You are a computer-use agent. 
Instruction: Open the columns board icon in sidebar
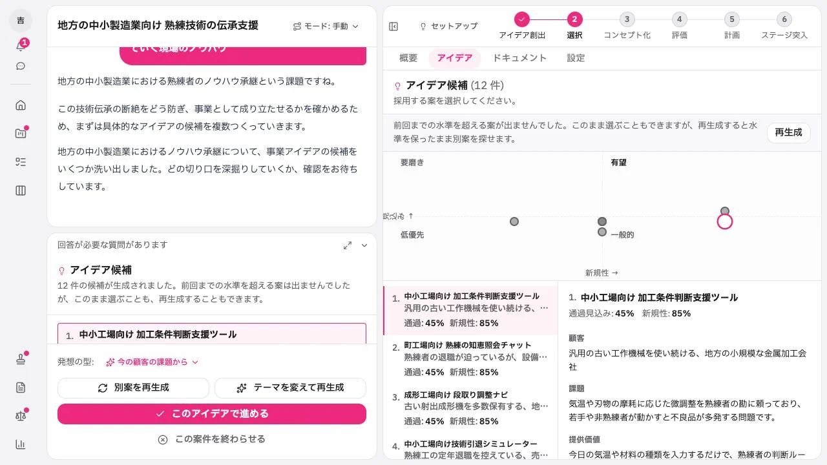point(21,191)
